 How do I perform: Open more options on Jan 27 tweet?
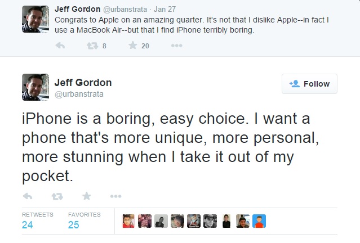tap(177, 46)
